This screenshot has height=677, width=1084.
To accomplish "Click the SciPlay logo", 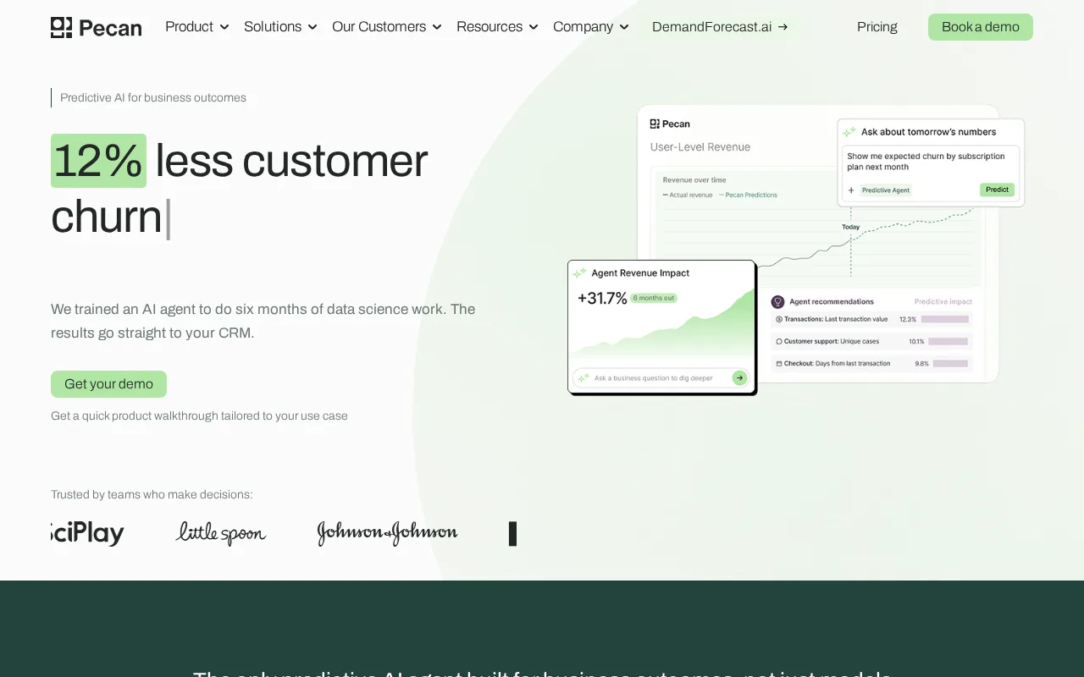I will [87, 534].
